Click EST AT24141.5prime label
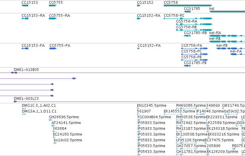This screenshot has height=156, width=245. [x=66, y=123]
